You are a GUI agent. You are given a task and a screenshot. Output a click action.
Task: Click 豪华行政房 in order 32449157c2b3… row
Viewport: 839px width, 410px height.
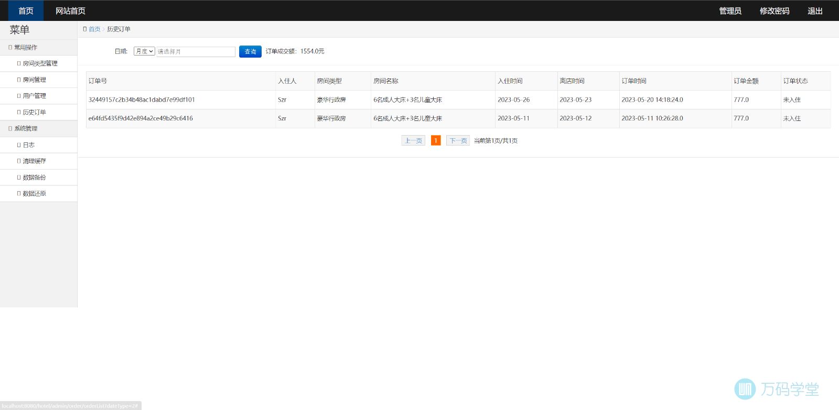pos(331,99)
